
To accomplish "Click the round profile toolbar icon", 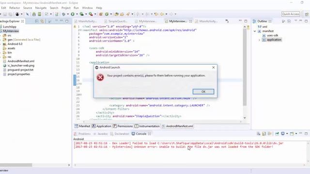I will pyautogui.click(x=17, y=14).
